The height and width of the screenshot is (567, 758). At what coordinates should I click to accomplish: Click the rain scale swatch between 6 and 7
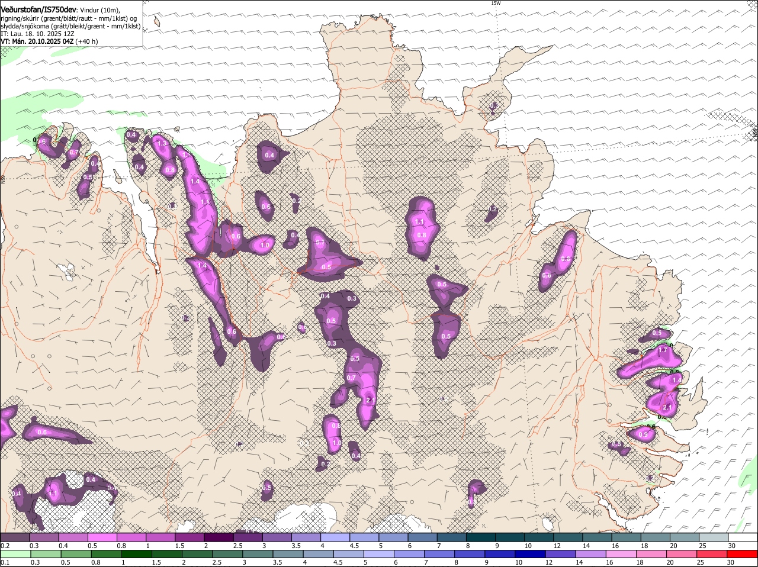click(x=409, y=555)
